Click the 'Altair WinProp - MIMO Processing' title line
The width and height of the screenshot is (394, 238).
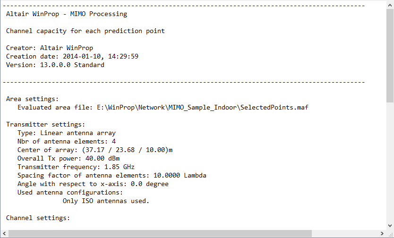pos(67,14)
